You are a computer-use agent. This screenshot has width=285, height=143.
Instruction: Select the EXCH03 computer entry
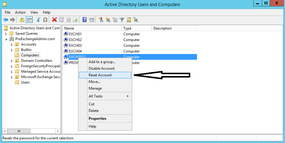75,46
